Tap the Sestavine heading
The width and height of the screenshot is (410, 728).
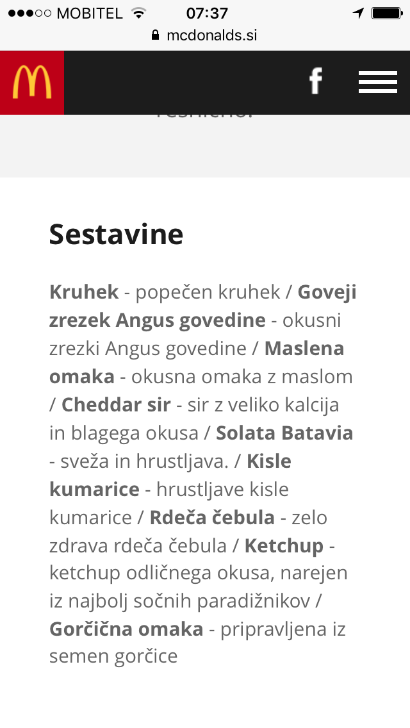coord(116,235)
